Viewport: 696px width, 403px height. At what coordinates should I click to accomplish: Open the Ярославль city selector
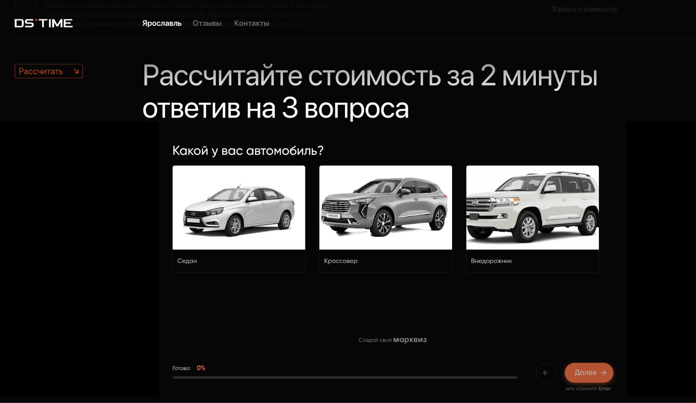coord(162,24)
